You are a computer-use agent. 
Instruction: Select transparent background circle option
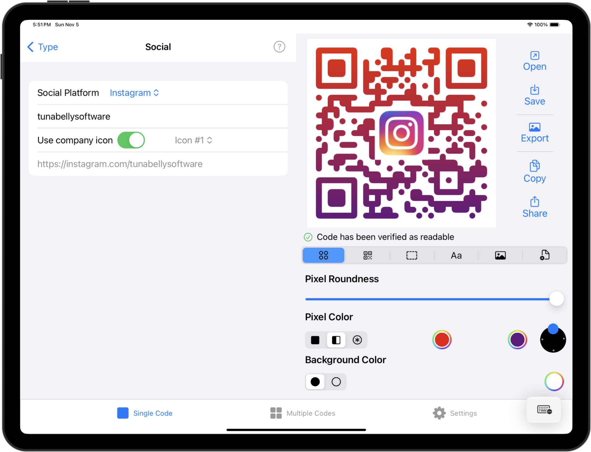(336, 382)
